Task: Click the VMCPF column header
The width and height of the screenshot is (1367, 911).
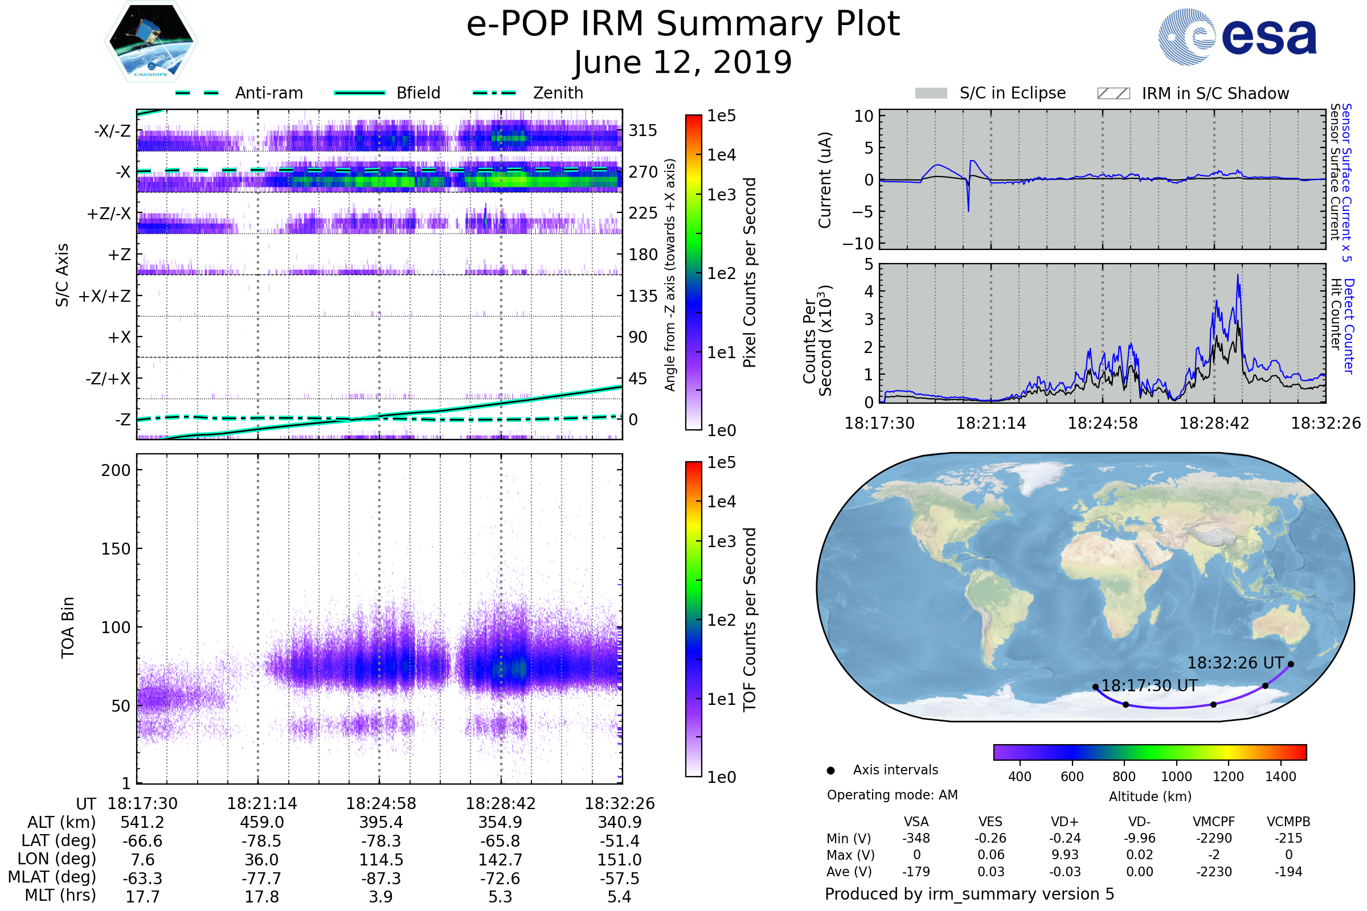Action: (1214, 822)
